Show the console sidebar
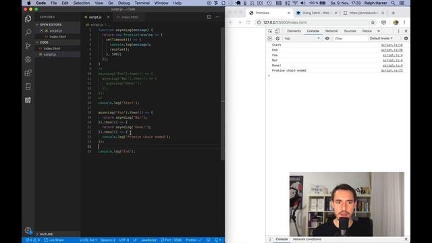The height and width of the screenshot is (243, 432). [x=270, y=38]
